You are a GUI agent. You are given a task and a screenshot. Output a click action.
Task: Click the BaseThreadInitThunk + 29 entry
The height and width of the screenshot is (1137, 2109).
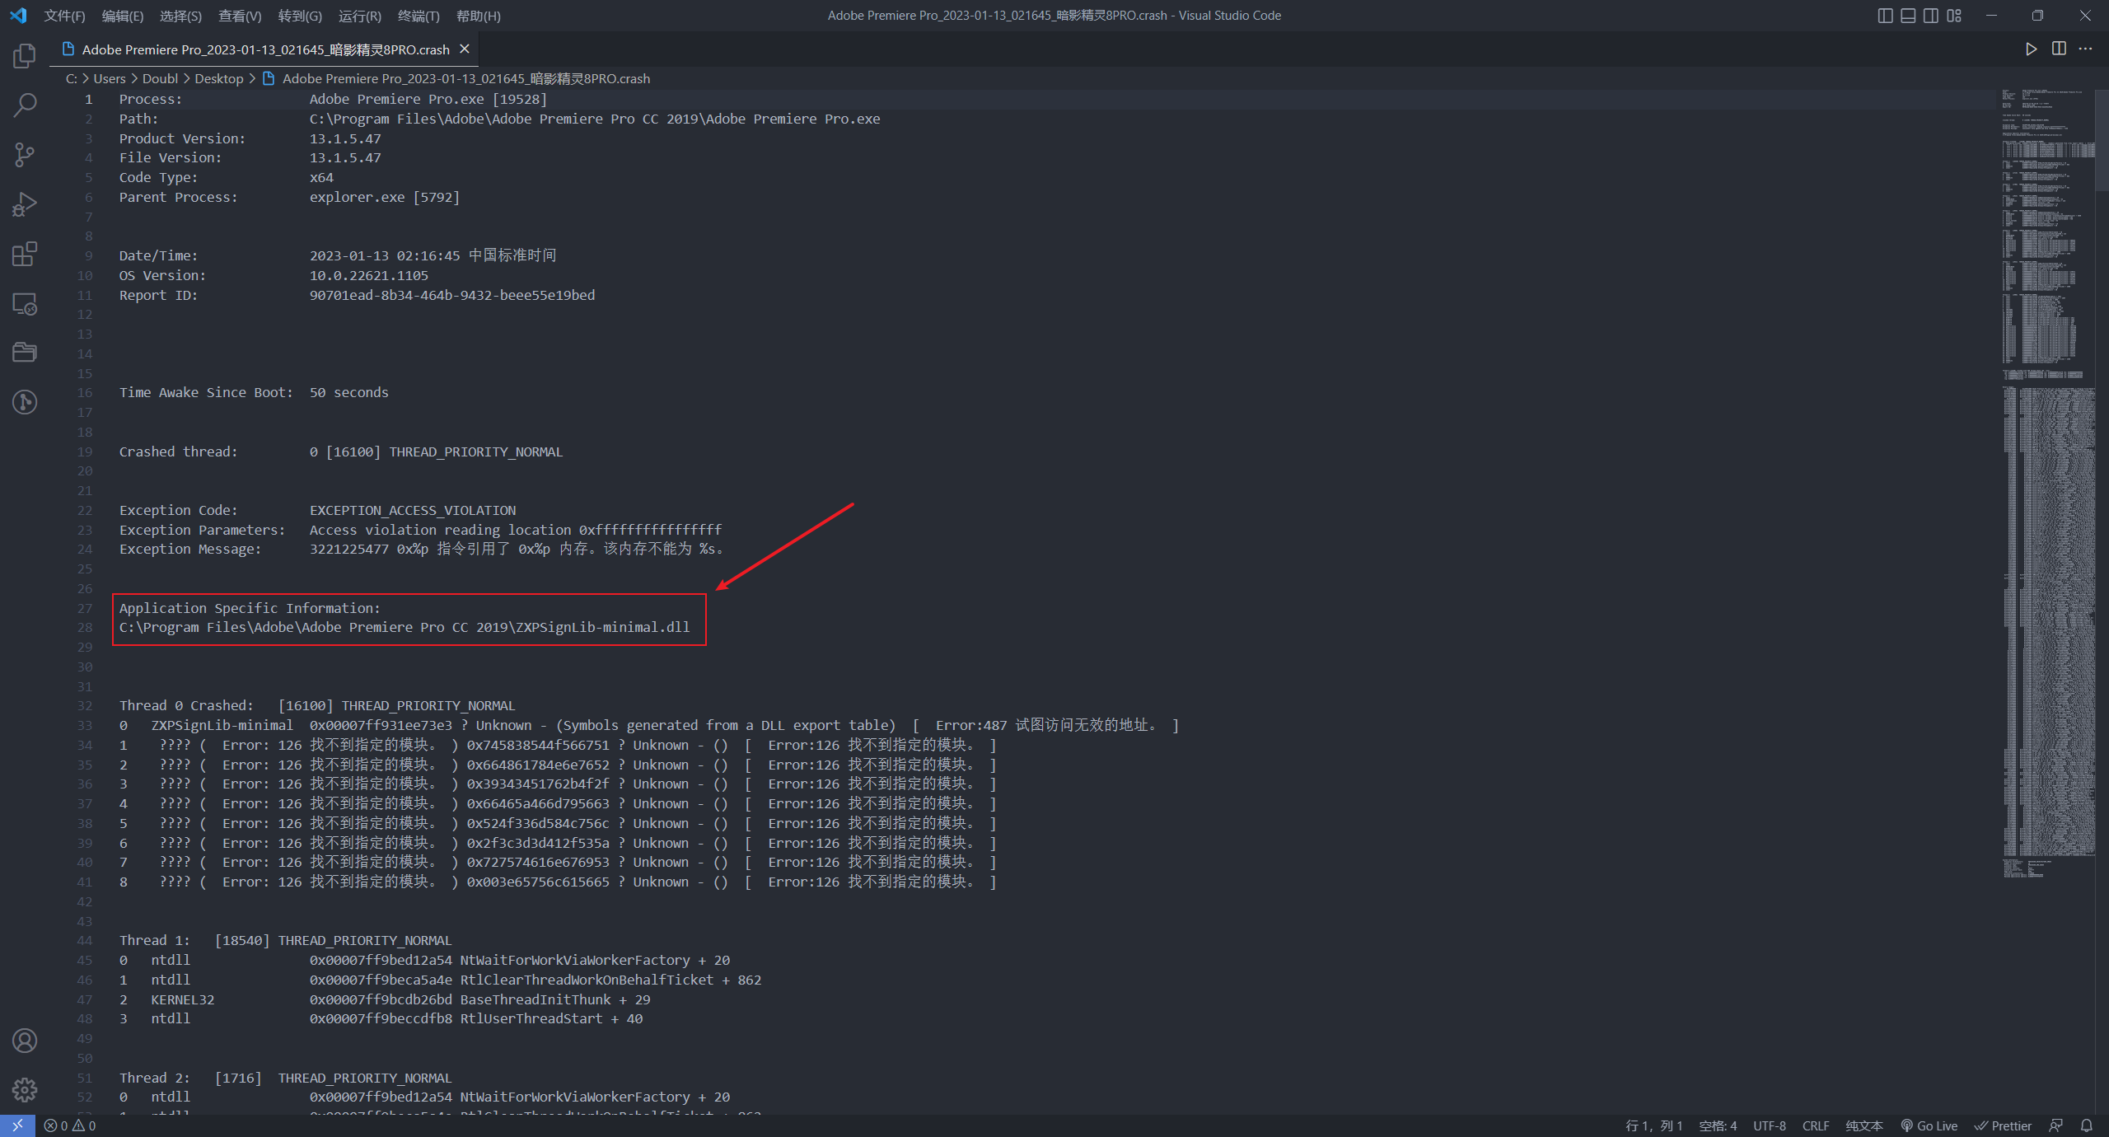pyautogui.click(x=555, y=999)
